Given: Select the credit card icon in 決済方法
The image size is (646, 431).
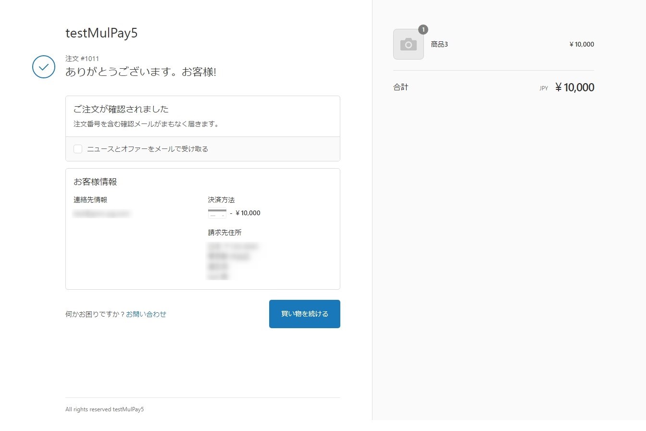Looking at the screenshot, I should 217,213.
